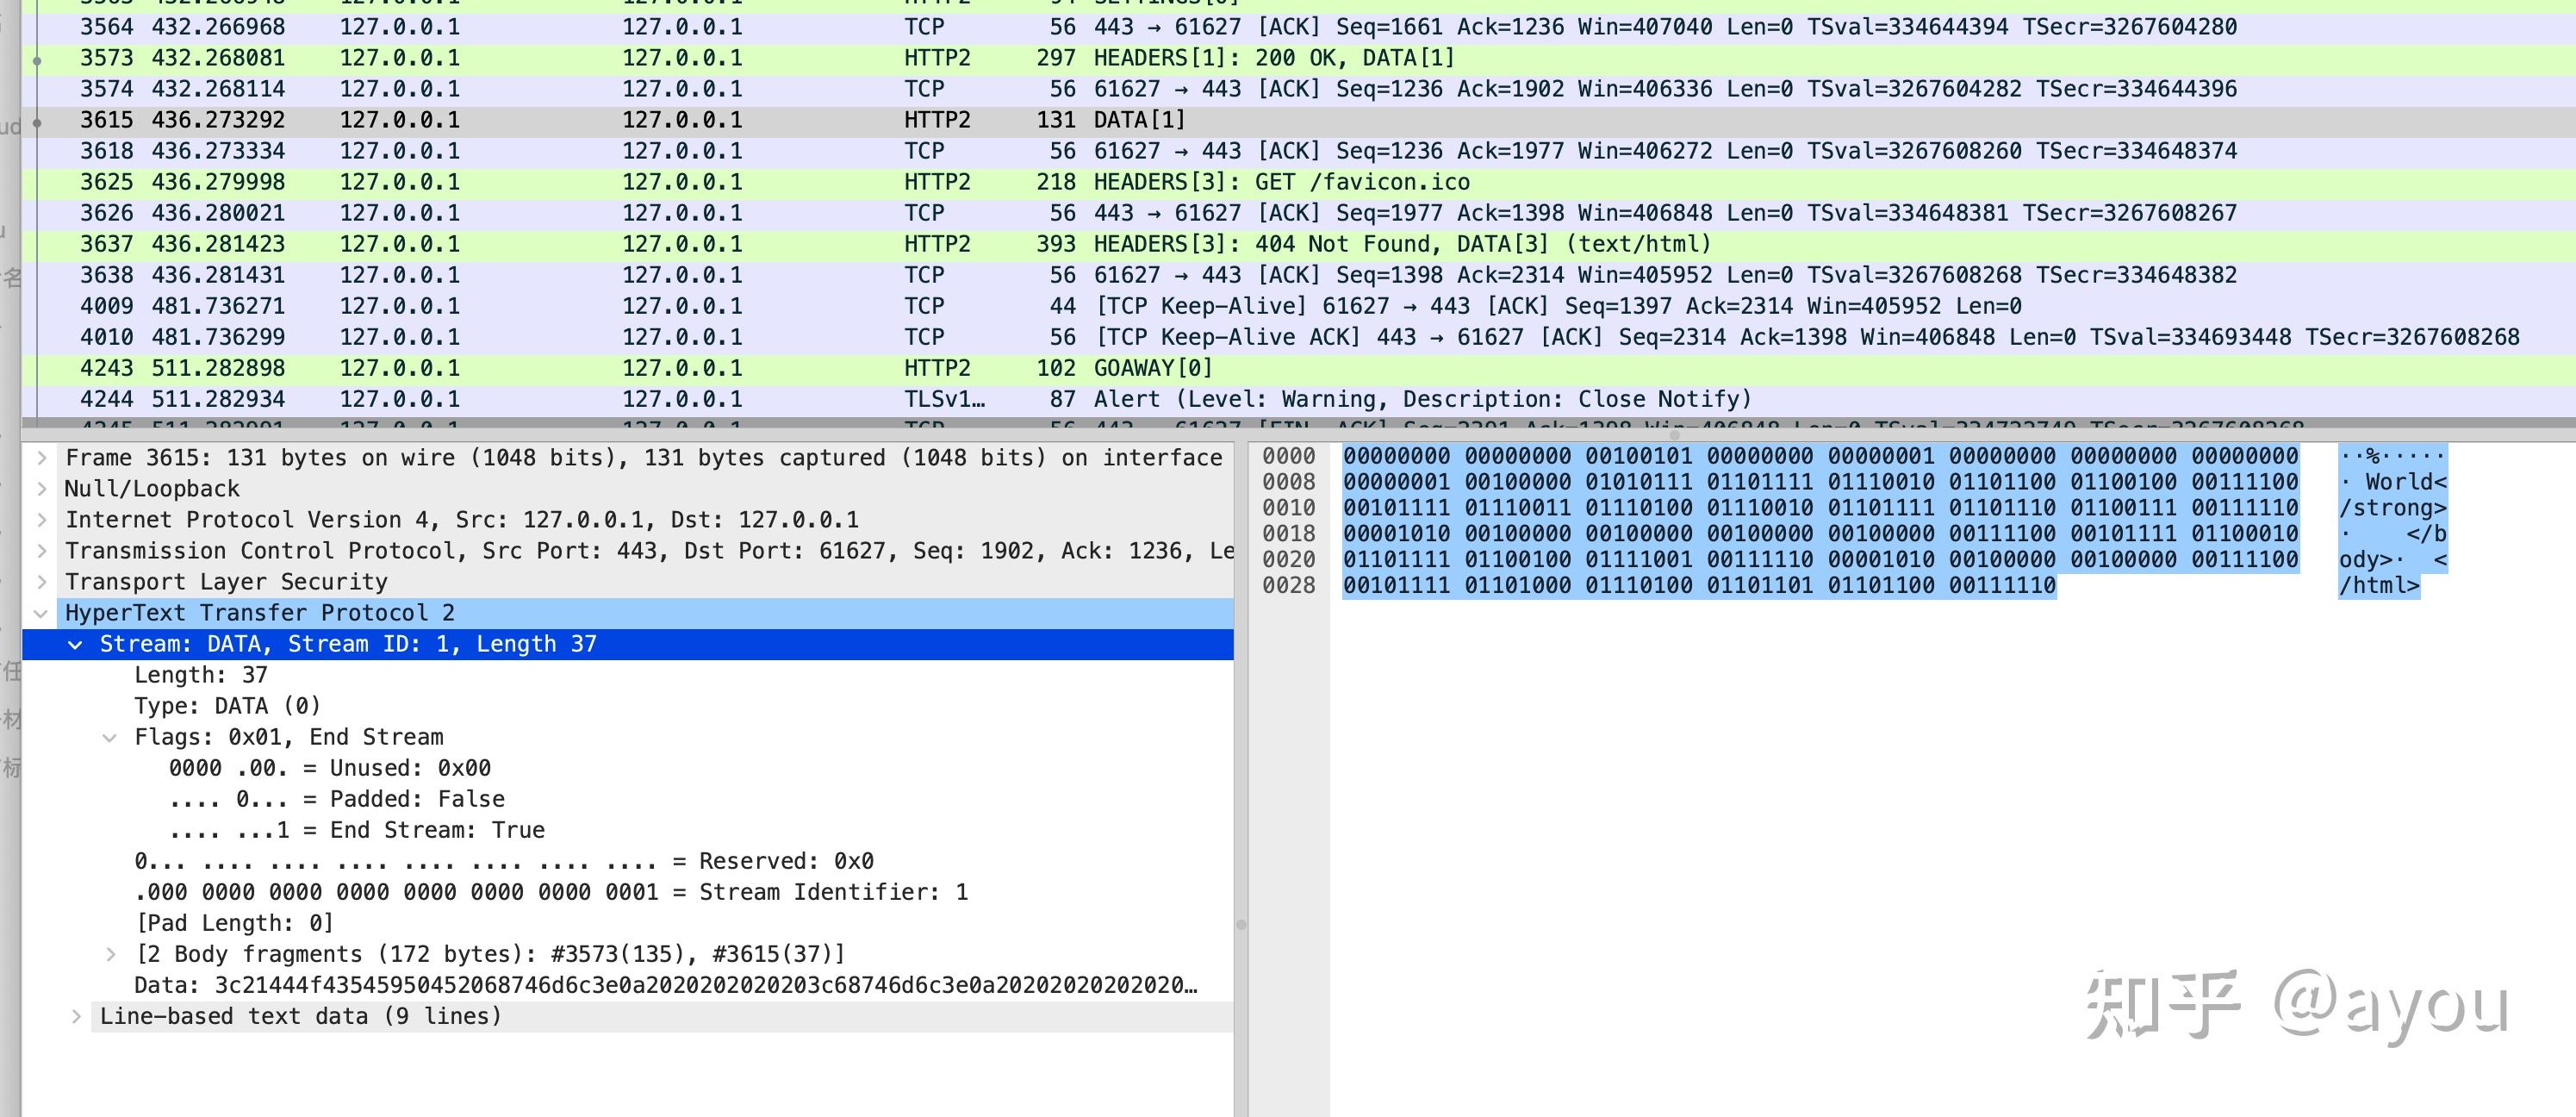The image size is (2576, 1117).
Task: Select packet 3573 HEADERS 200 OK row
Action: (x=1272, y=58)
